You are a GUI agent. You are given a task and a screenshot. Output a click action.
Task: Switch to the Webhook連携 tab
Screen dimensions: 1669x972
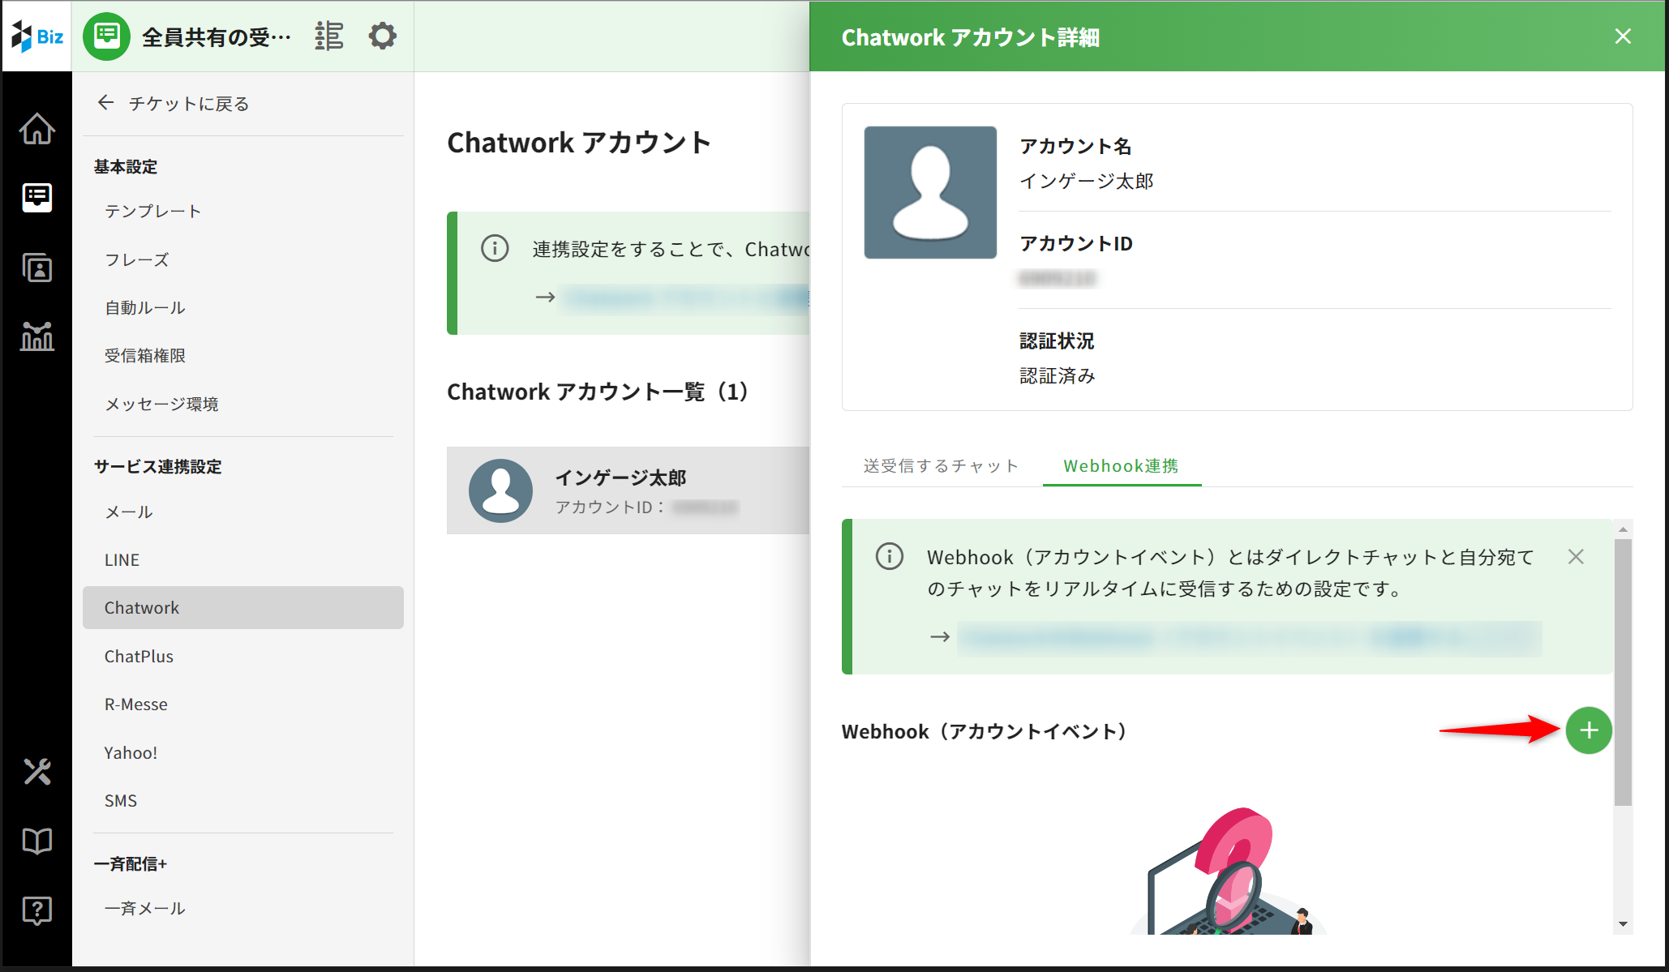coord(1122,466)
